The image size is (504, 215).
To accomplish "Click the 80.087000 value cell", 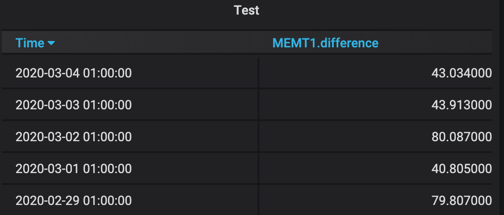I will click(x=461, y=137).
